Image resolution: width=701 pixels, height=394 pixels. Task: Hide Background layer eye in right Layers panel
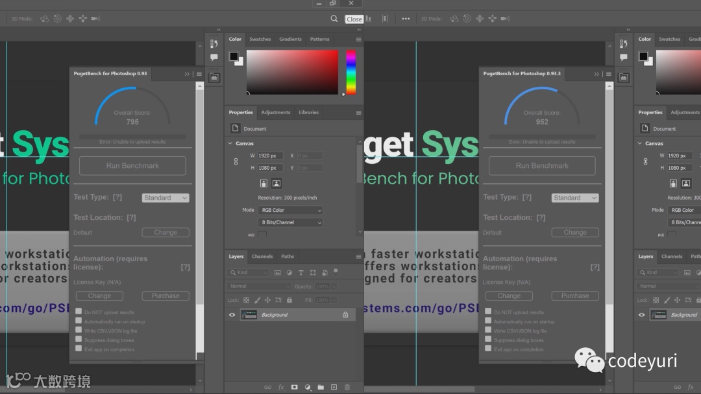[641, 315]
